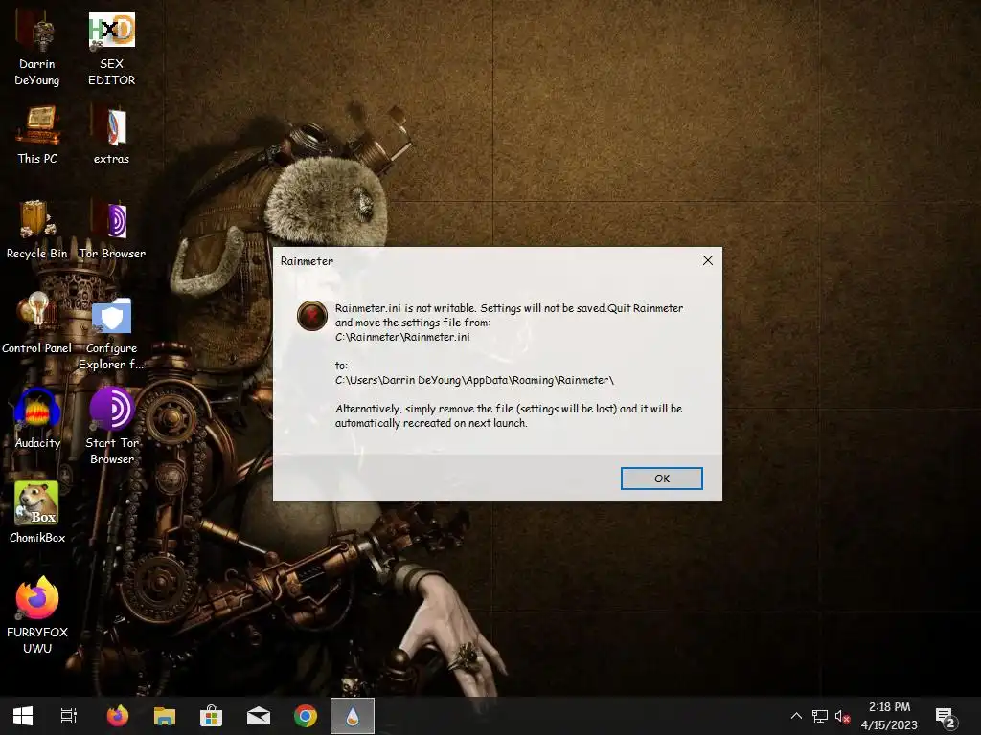Select the extras desktop shortcut

pos(111,135)
